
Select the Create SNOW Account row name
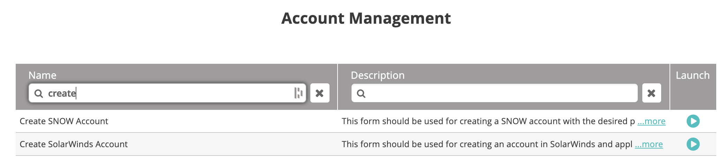[64, 121]
